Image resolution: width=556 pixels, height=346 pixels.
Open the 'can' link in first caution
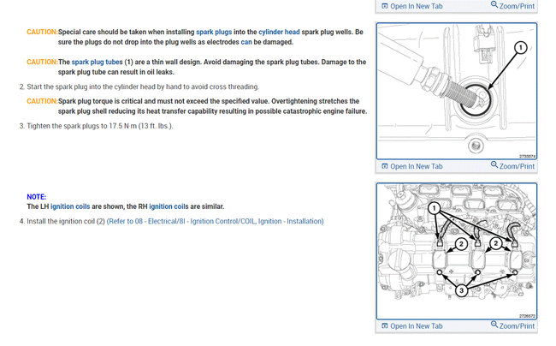(x=246, y=42)
